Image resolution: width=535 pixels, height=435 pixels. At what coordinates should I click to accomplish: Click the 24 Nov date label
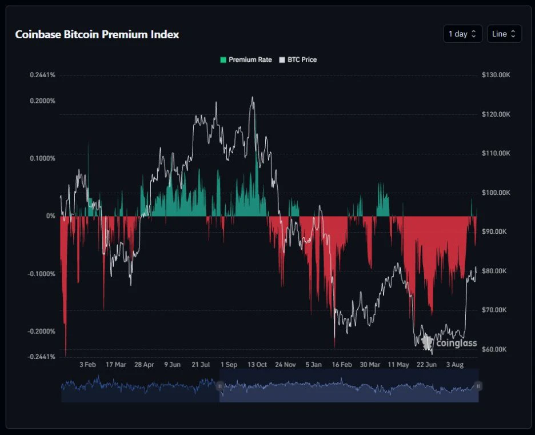pos(285,365)
